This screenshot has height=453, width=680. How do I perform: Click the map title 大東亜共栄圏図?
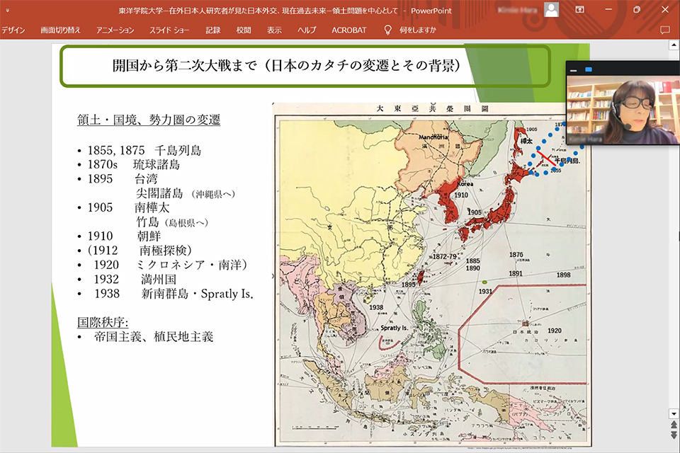432,108
